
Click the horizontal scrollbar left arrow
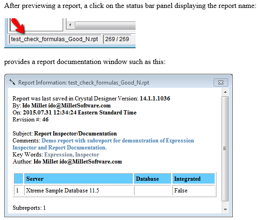tap(70, 25)
